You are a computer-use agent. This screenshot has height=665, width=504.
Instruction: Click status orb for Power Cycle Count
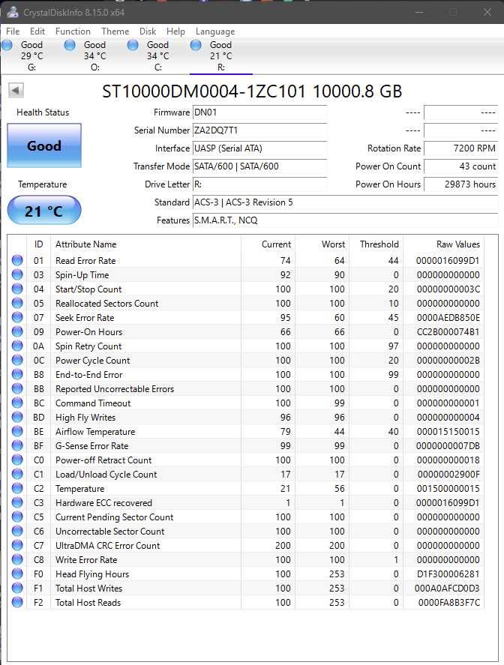tap(17, 360)
